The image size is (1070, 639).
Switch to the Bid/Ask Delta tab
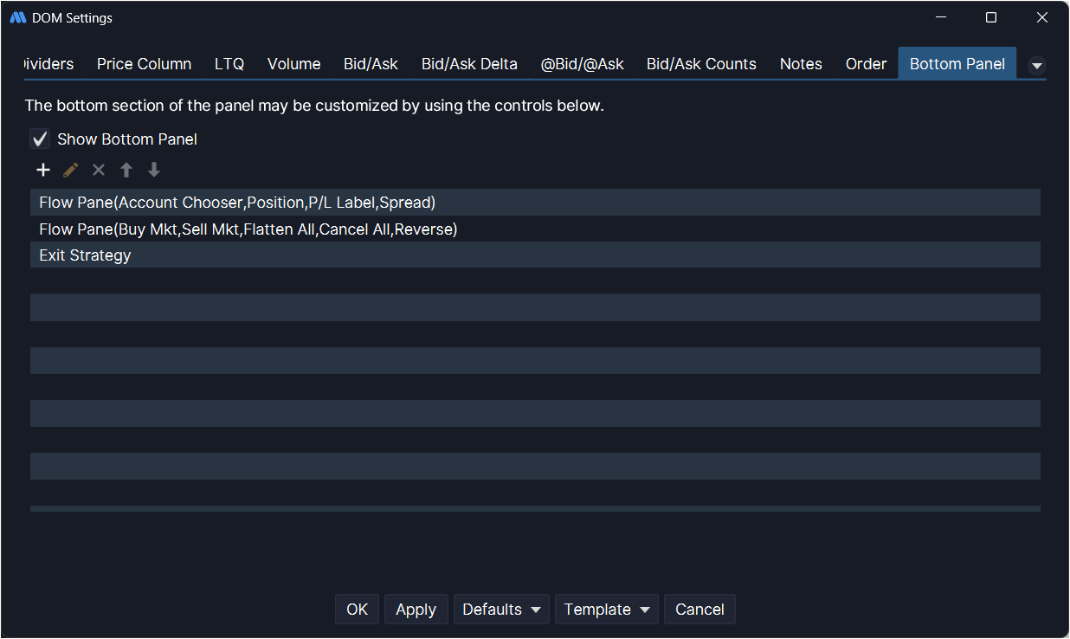pyautogui.click(x=469, y=64)
